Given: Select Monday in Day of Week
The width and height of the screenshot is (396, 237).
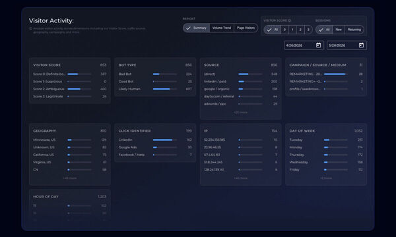Looking at the screenshot, I should point(326,147).
